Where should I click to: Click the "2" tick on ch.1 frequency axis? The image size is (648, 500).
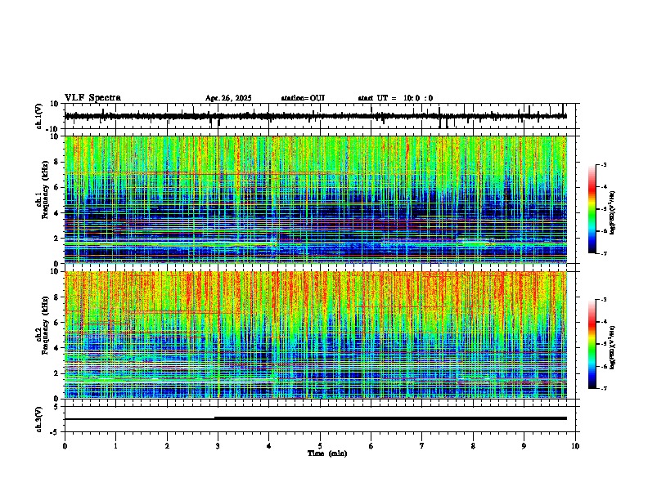[58, 239]
